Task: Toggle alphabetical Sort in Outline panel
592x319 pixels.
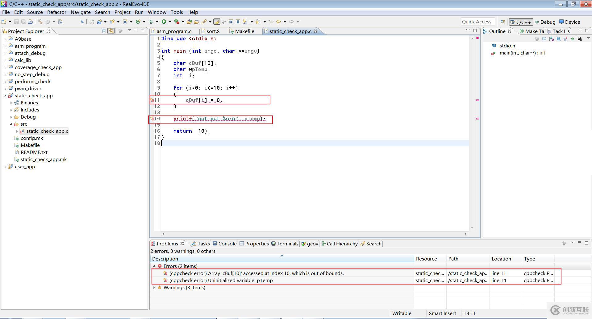Action: [551, 39]
